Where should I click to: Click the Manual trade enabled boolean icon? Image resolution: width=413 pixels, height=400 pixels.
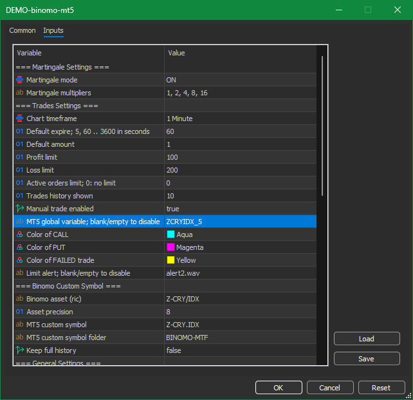(20, 209)
